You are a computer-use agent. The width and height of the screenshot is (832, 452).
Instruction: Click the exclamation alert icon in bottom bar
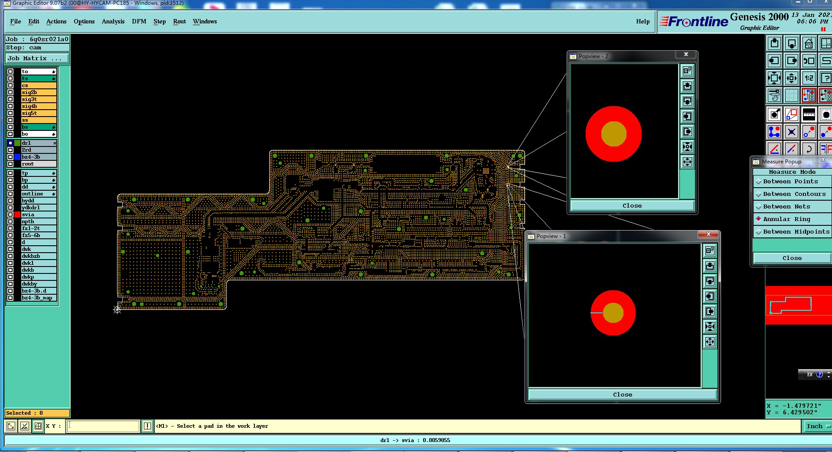[x=147, y=426]
